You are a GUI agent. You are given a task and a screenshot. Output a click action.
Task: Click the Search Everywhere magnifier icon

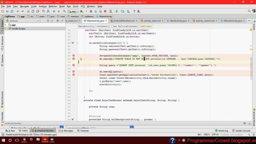click(x=249, y=11)
